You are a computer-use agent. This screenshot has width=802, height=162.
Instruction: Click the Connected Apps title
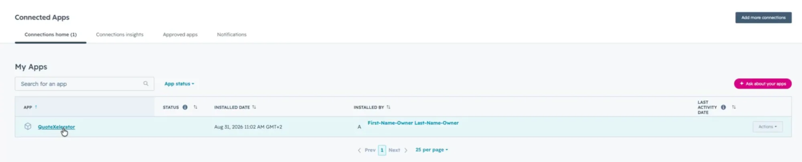tap(42, 17)
